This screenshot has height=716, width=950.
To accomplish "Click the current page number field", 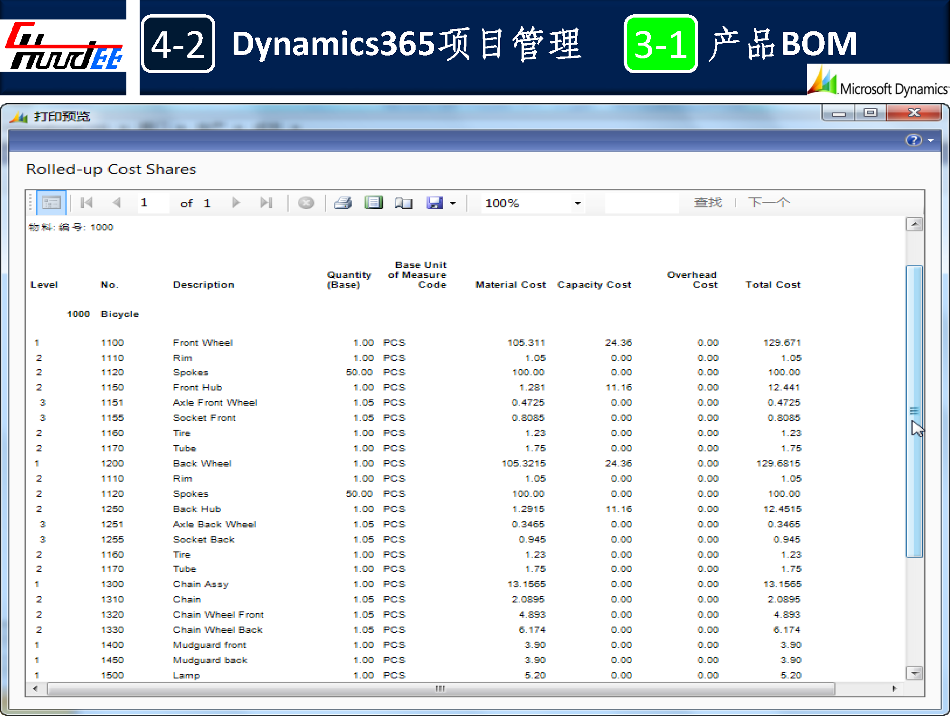I will (152, 203).
